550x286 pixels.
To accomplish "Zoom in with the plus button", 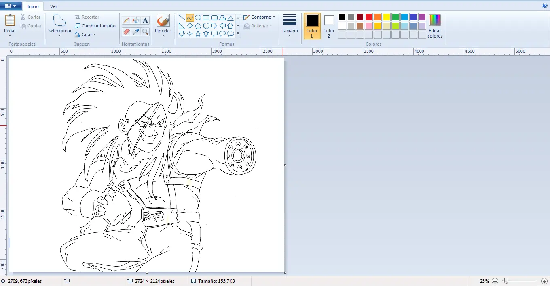I will pos(544,281).
